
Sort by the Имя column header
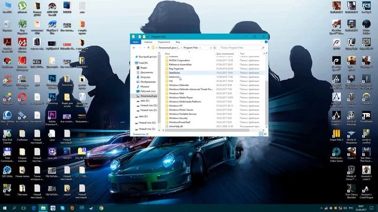[x=167, y=54]
